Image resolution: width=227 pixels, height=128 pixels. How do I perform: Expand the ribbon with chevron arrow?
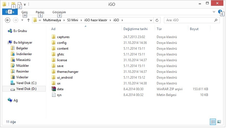click(214, 12)
